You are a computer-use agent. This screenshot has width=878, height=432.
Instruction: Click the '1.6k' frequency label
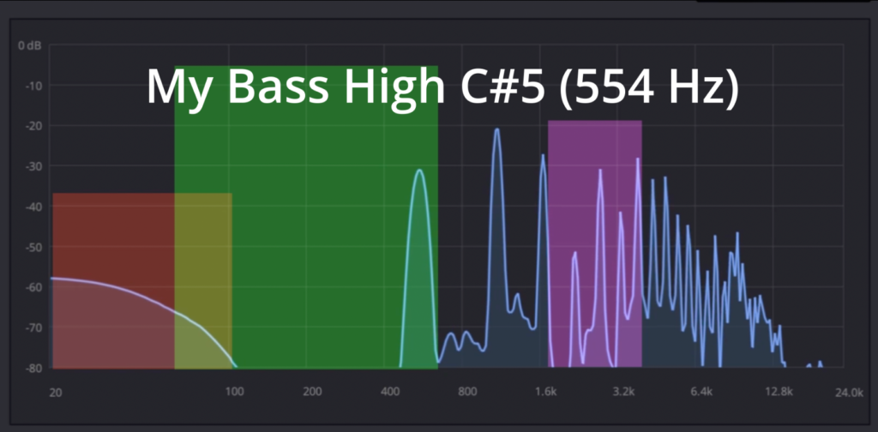pyautogui.click(x=545, y=392)
